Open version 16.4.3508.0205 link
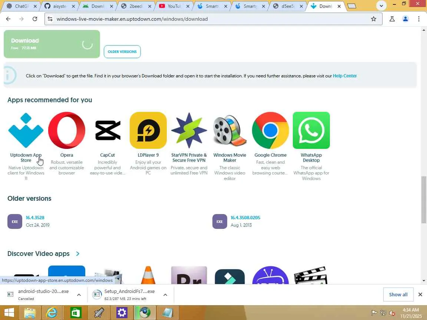The height and width of the screenshot is (320, 427). 245,218
